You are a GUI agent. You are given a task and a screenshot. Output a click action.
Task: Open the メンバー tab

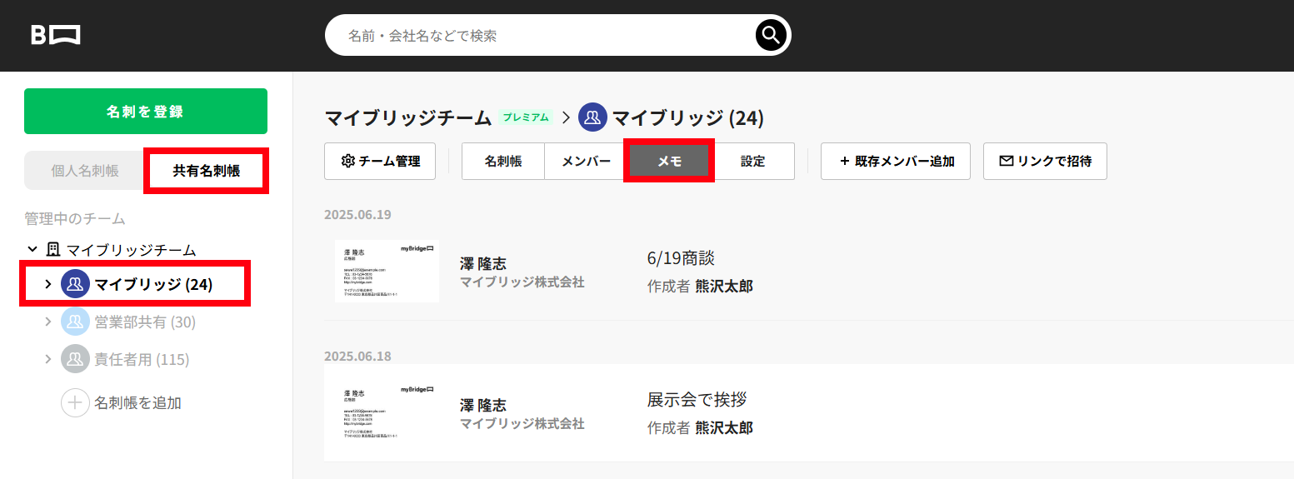587,162
